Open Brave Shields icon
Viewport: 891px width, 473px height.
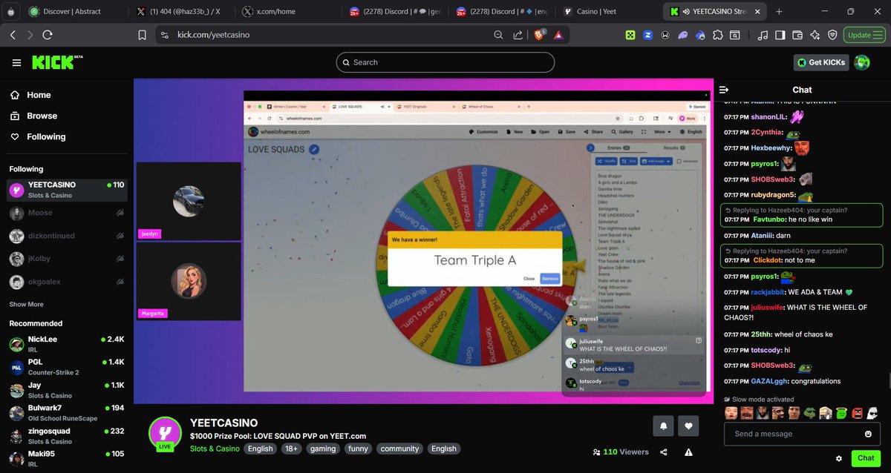pos(540,34)
